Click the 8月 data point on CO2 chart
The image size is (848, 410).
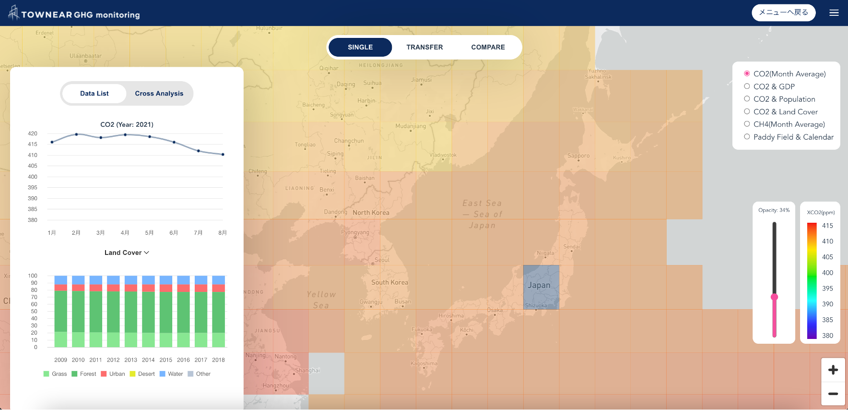223,155
